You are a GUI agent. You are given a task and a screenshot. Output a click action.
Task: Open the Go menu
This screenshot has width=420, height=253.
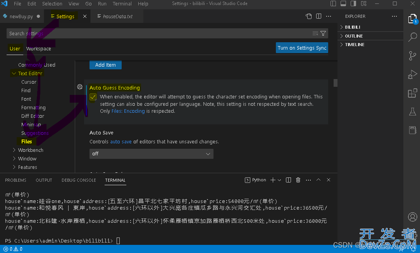click(88, 3)
